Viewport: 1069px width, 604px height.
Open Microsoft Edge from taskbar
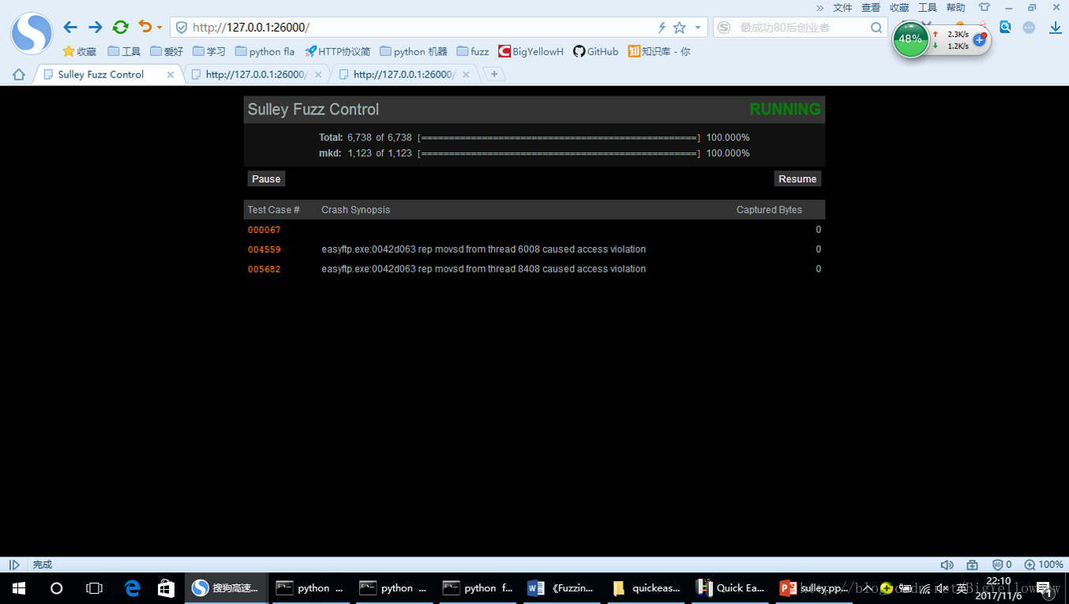coord(132,588)
